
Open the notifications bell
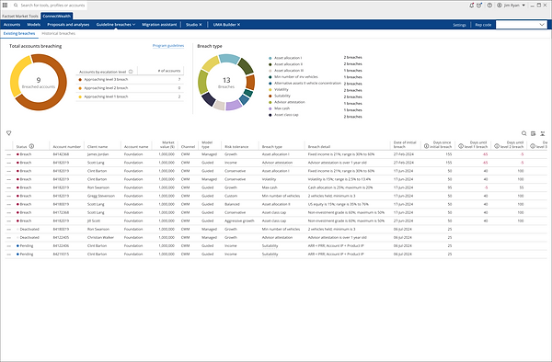point(471,6)
